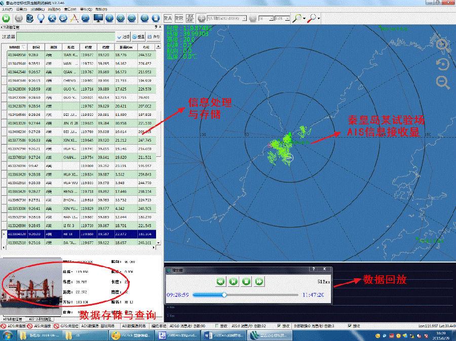Sort the table by MMSI column header
456x341 pixels.
[x=17, y=47]
